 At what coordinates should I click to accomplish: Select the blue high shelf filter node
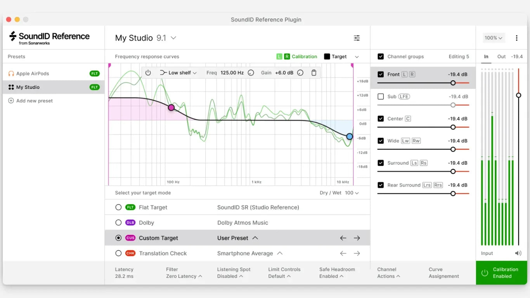(x=350, y=137)
